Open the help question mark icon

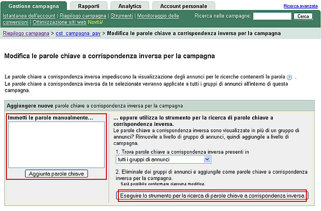pos(289,78)
